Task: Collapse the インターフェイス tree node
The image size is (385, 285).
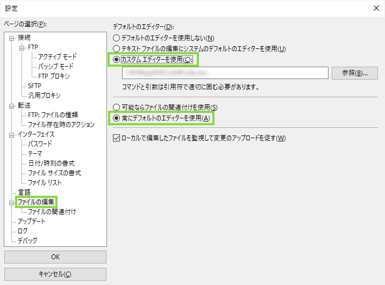Action: (11, 135)
